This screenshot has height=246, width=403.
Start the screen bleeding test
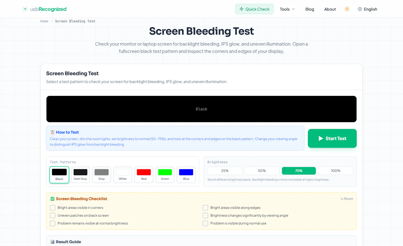332,138
